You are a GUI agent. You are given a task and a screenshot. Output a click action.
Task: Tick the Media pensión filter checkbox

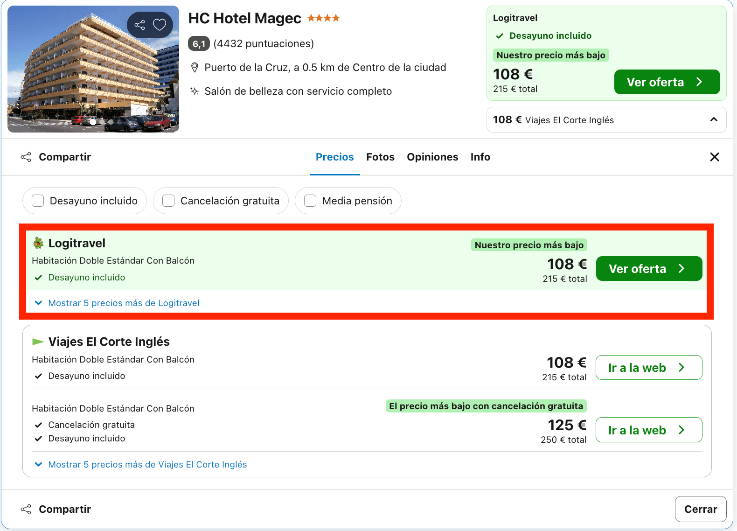pos(310,201)
